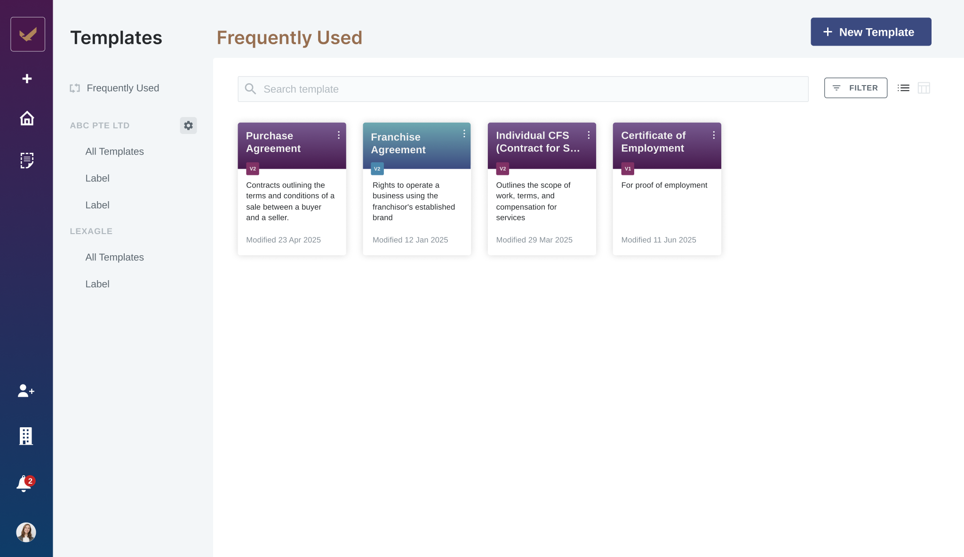964x557 pixels.
Task: Open the invite user icon
Action: tap(26, 391)
